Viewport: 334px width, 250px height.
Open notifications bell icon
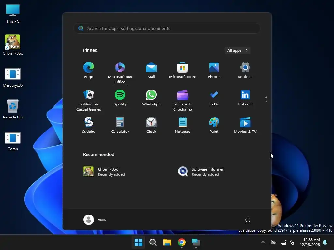click(x=325, y=242)
